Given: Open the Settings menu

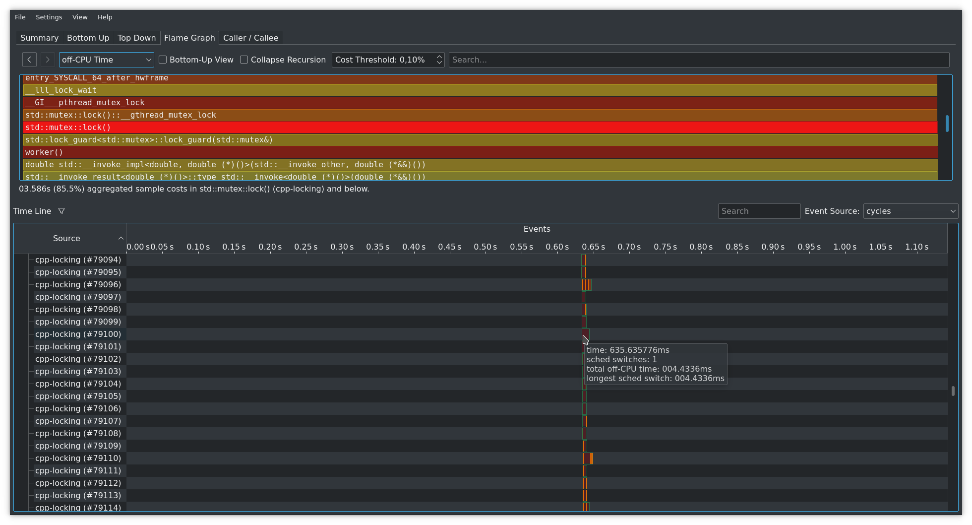Looking at the screenshot, I should coord(49,17).
